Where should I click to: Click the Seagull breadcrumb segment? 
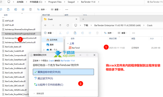pyautogui.click(x=71, y=2)
